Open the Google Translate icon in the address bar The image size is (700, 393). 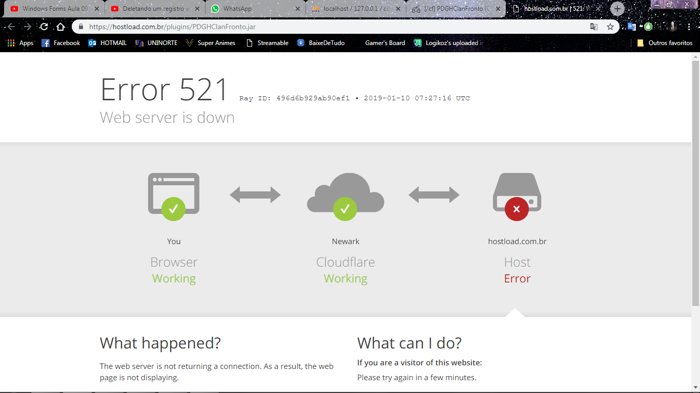[593, 27]
